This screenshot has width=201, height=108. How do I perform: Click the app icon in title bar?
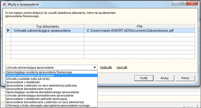pyautogui.click(x=5, y=5)
